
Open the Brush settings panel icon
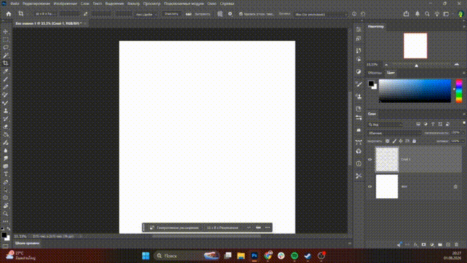[359, 84]
